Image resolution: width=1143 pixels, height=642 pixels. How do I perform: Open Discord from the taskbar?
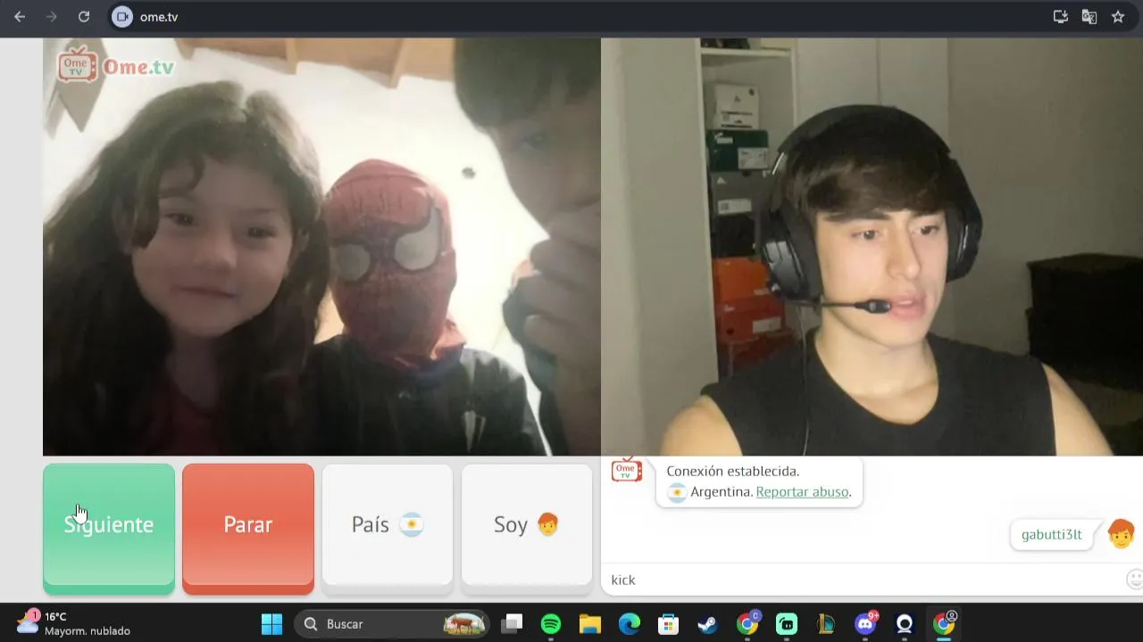tap(865, 624)
